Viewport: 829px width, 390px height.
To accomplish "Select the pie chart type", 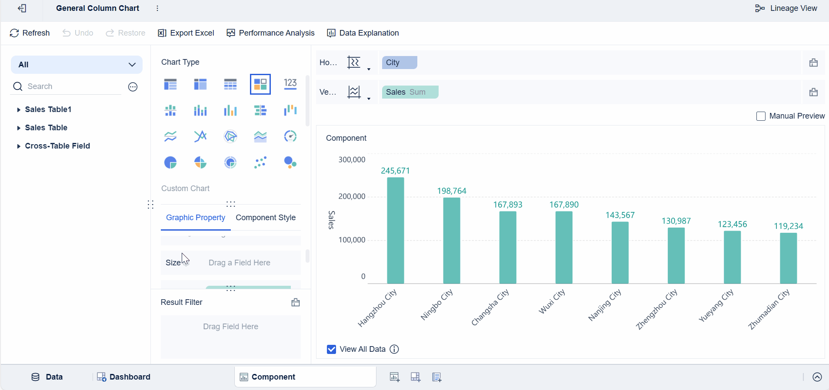I will click(x=170, y=162).
